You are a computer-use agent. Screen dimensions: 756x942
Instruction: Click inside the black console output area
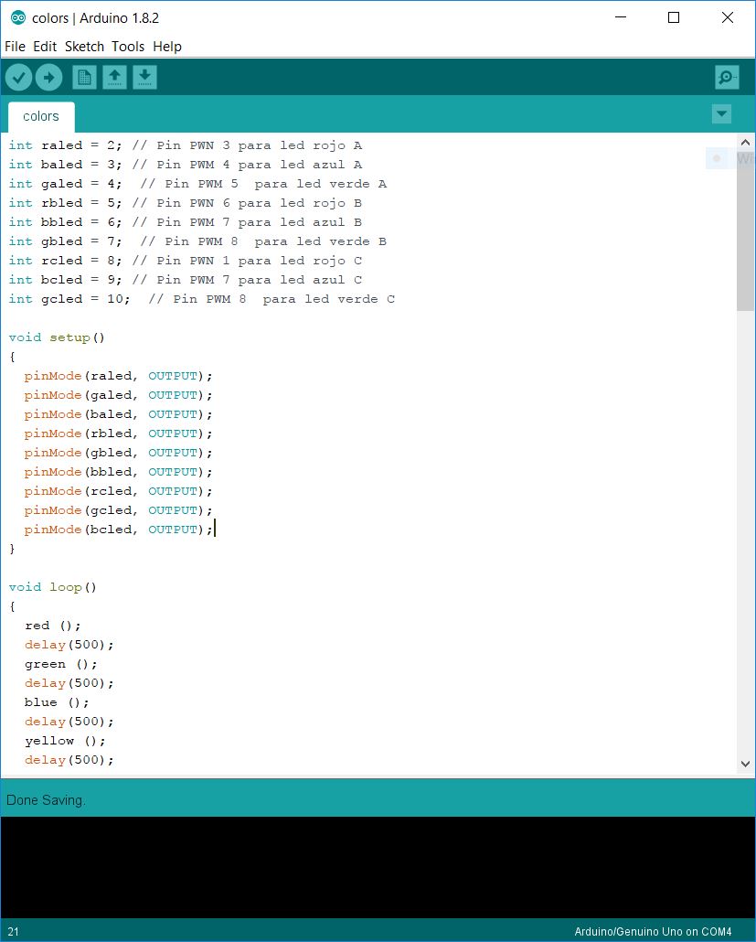tap(378, 867)
